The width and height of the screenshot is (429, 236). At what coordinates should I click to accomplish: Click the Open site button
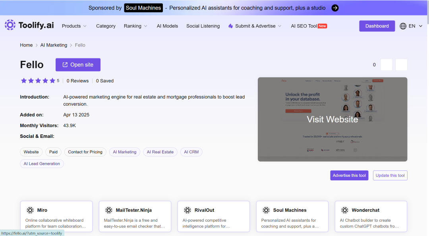pos(78,65)
